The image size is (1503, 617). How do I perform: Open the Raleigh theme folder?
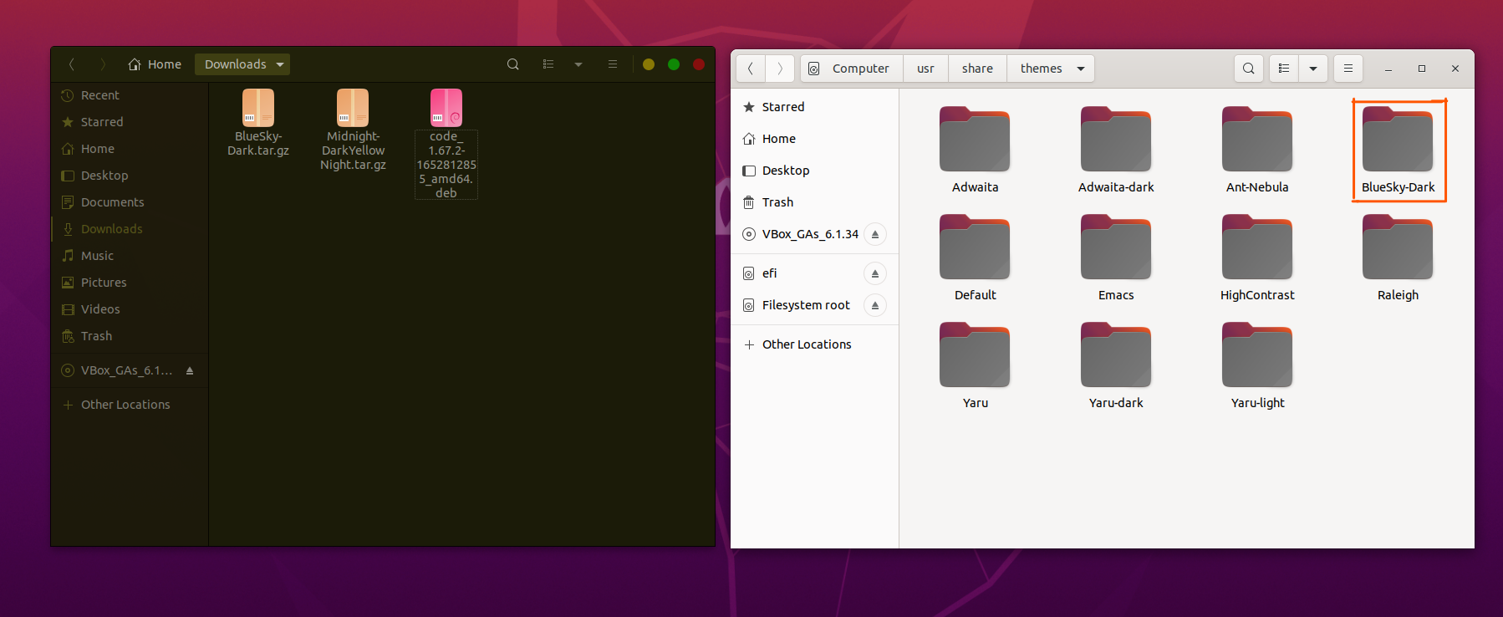click(1399, 258)
